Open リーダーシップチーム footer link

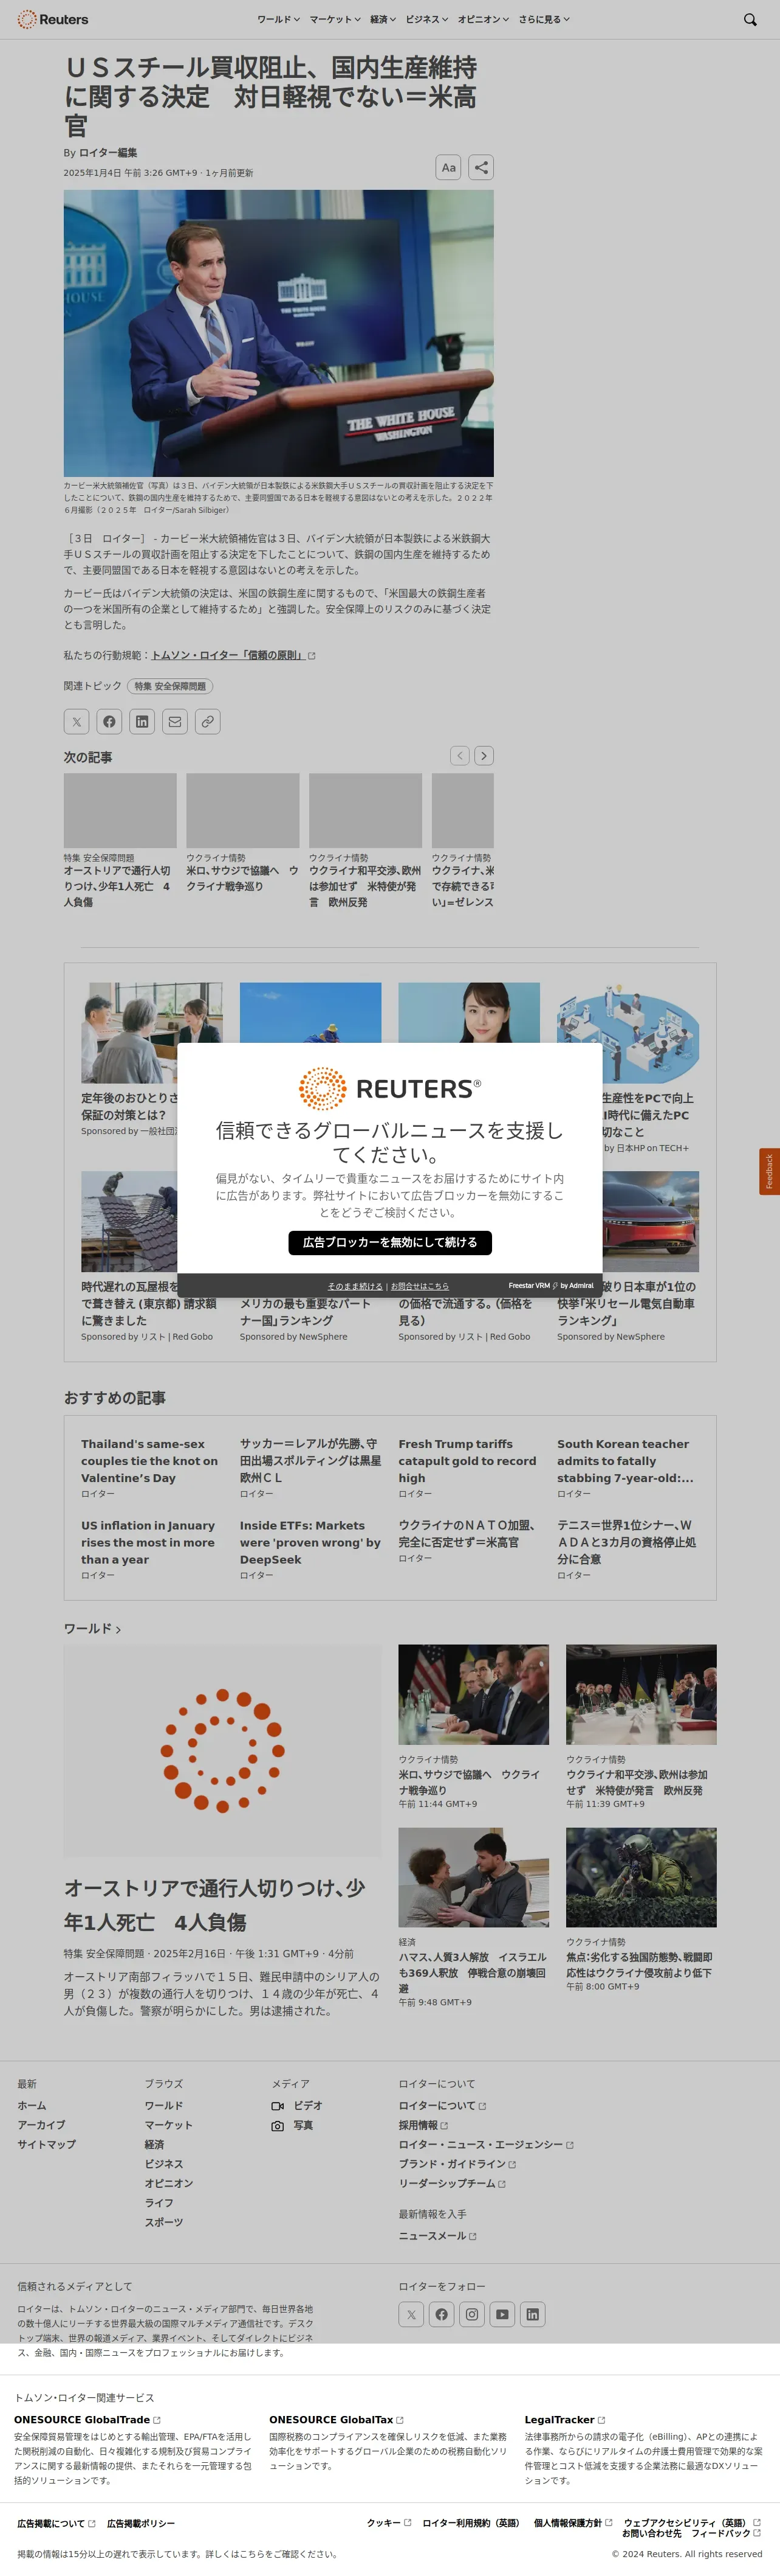coord(453,2183)
